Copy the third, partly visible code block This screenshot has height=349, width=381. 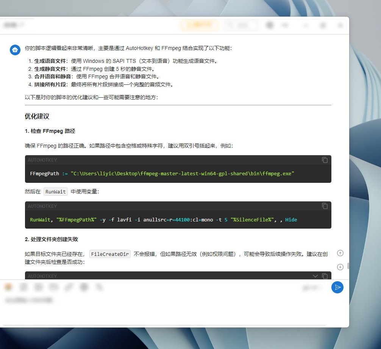(325, 276)
